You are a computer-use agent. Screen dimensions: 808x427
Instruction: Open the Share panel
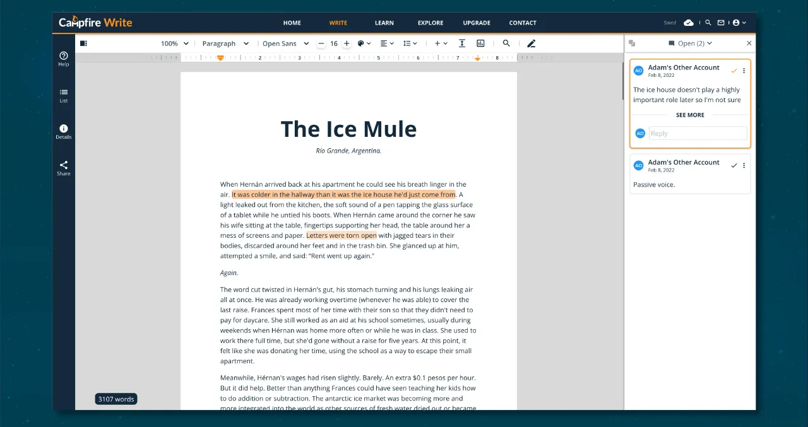(63, 167)
